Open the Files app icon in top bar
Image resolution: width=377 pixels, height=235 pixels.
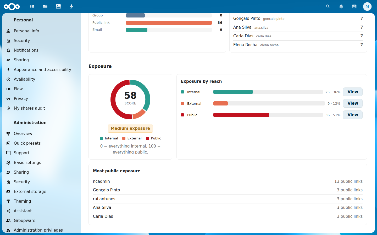(45, 7)
